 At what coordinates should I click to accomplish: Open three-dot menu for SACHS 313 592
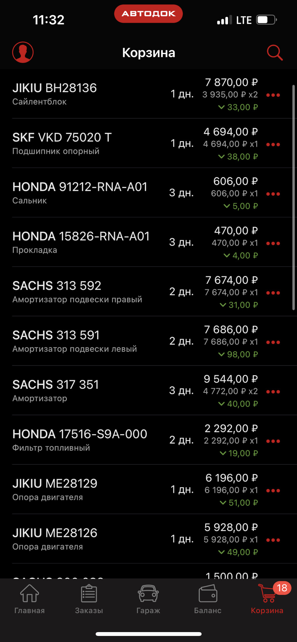pos(273,293)
